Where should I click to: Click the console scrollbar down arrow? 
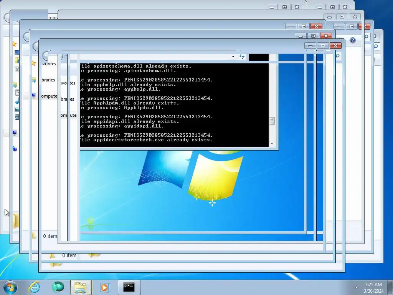[x=272, y=144]
